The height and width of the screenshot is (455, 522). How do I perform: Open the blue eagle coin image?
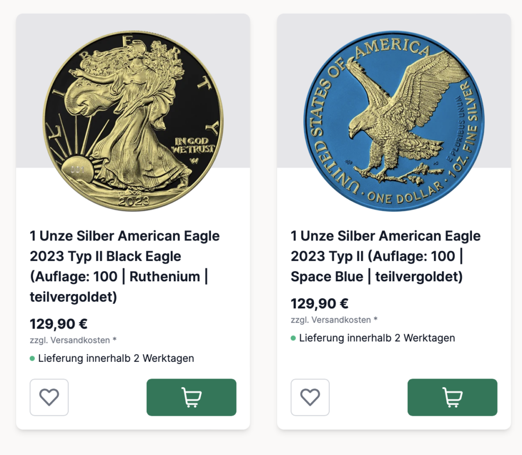(394, 121)
